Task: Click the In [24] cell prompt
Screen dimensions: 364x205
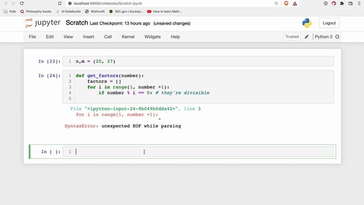Action: [49, 76]
